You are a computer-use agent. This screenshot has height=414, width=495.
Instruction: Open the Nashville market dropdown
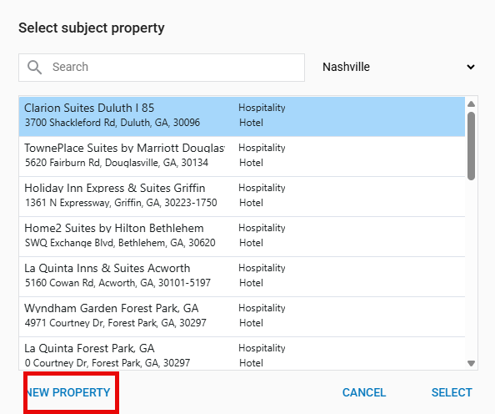click(x=398, y=67)
